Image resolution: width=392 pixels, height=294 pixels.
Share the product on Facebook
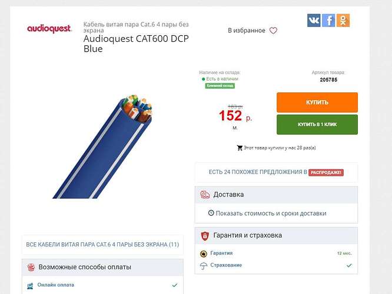click(328, 21)
